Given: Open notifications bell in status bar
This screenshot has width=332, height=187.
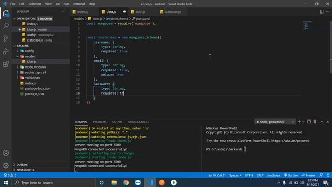Looking at the screenshot, I should [328, 175].
